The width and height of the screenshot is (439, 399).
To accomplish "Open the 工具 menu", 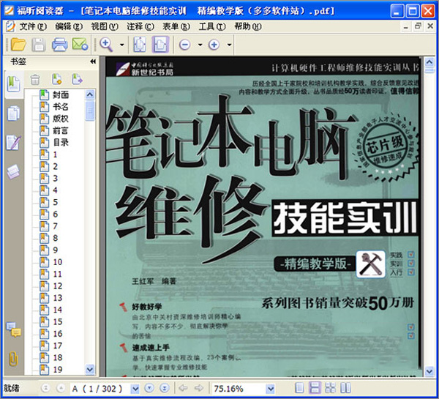I will click(x=212, y=26).
